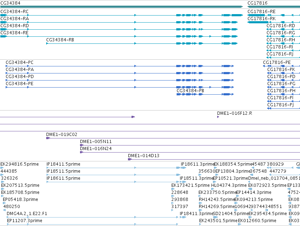
Task: Pick the EK173421.5prime EST label
Action: [x=190, y=185]
